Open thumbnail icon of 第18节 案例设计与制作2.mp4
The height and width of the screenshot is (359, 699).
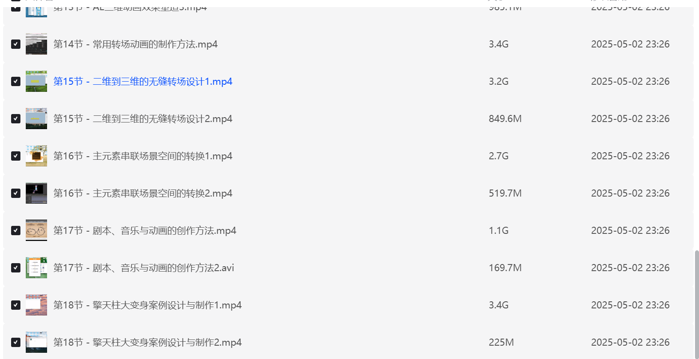point(36,342)
